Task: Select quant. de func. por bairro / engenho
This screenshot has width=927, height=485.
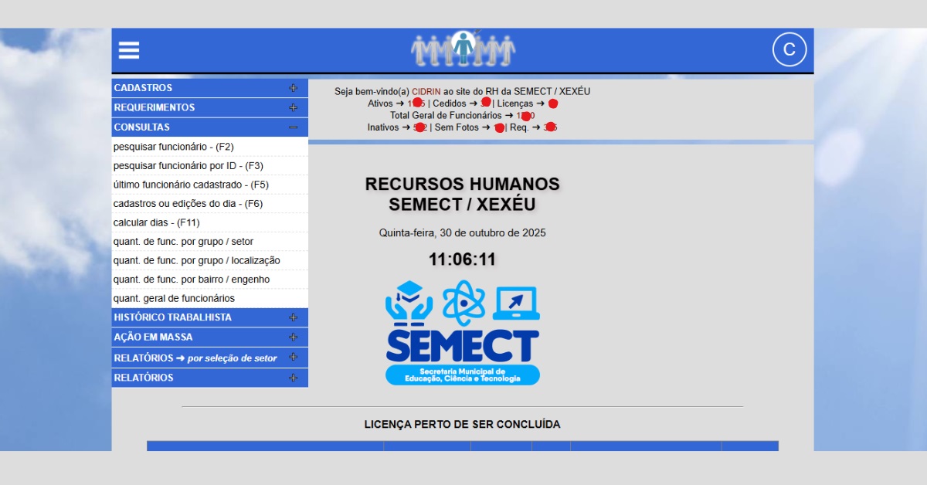Action: tap(191, 280)
